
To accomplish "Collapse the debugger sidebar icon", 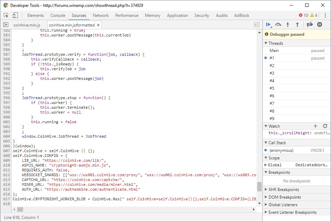I will click(x=257, y=25).
